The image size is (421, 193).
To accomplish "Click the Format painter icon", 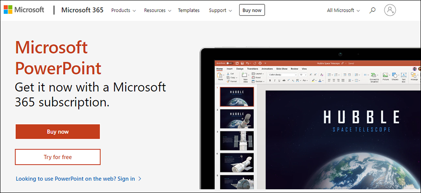I will tap(228, 81).
